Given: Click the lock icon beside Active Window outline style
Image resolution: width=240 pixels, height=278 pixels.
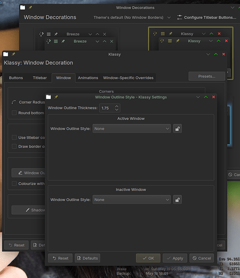Looking at the screenshot, I should 178,129.
